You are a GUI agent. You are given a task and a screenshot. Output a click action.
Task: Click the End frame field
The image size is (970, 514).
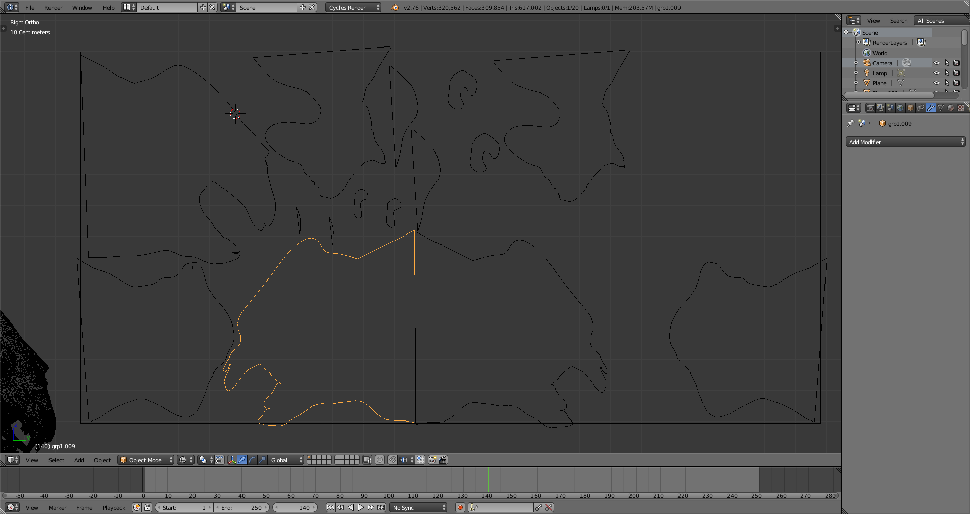click(x=242, y=507)
